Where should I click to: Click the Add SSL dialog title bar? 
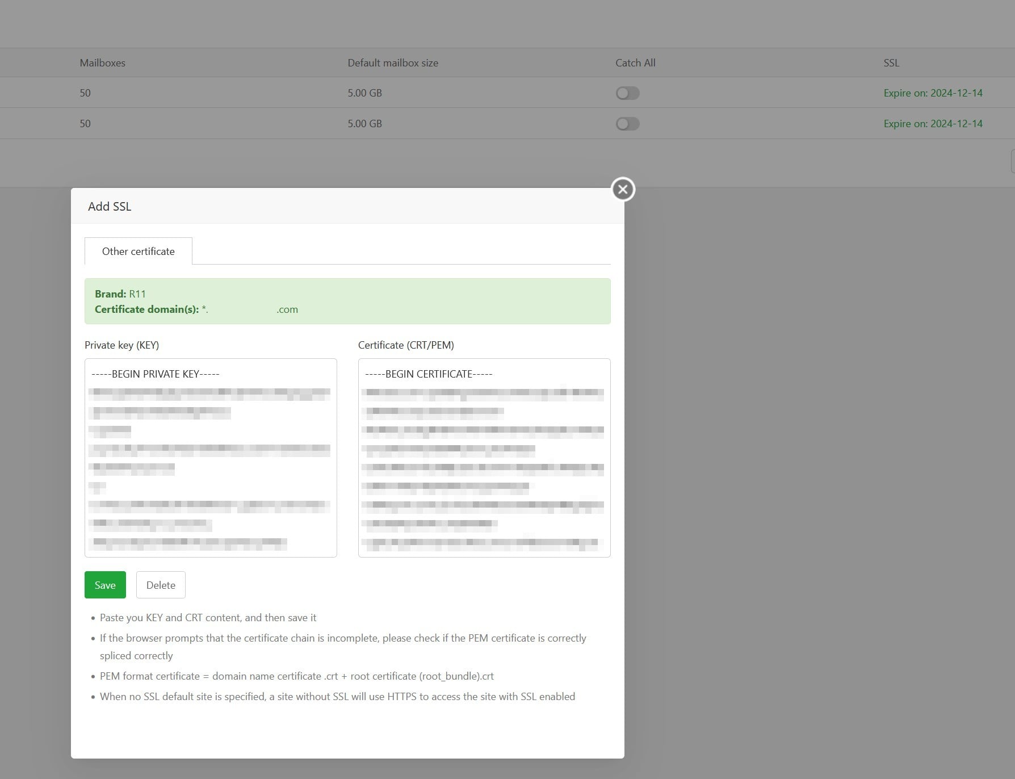click(347, 206)
